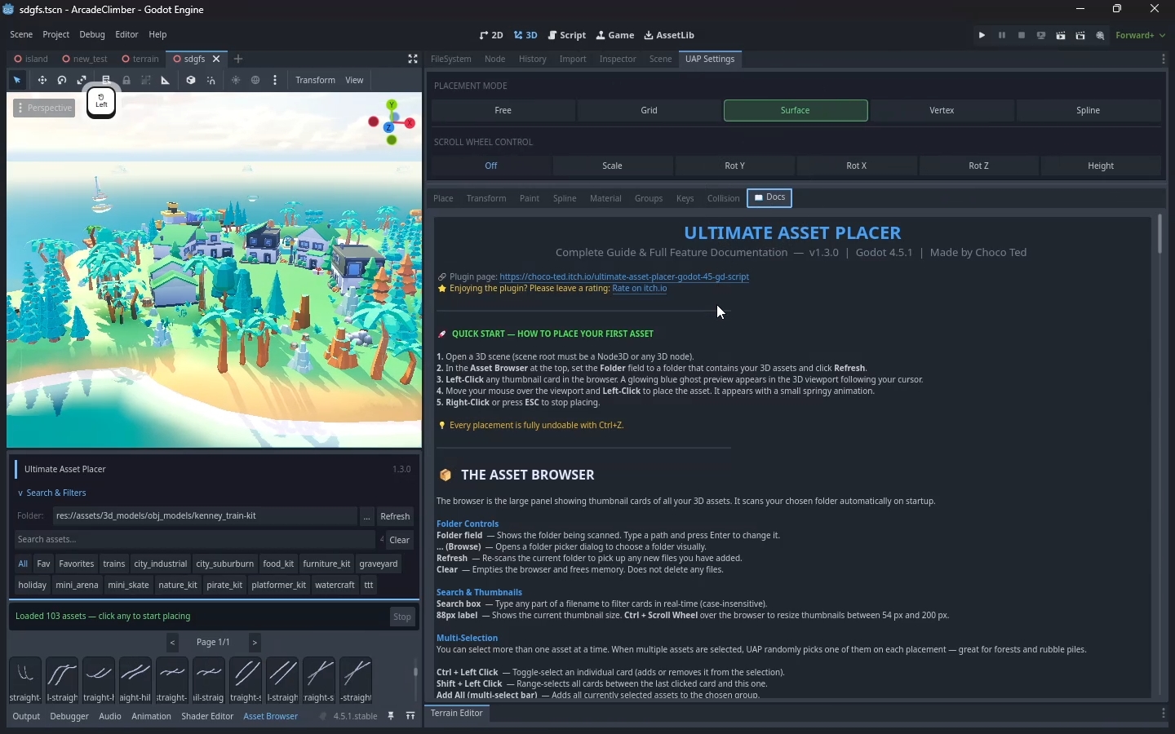
Task: Open the AssetLib workspace
Action: (x=670, y=36)
